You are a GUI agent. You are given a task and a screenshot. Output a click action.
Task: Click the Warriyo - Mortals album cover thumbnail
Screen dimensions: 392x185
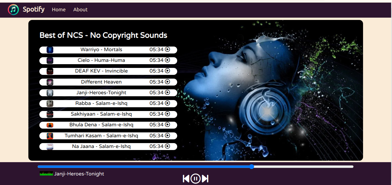click(x=50, y=50)
